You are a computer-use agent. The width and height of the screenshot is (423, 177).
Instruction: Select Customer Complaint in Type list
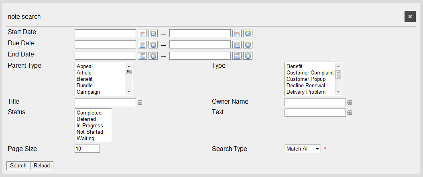(310, 72)
